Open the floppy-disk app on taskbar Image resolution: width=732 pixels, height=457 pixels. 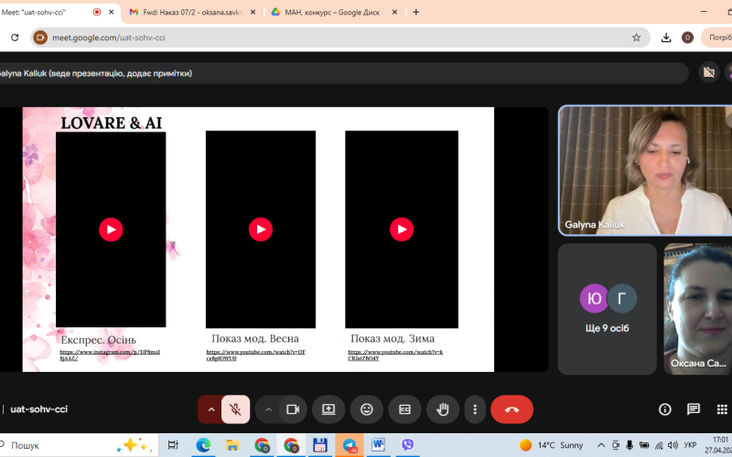point(319,445)
